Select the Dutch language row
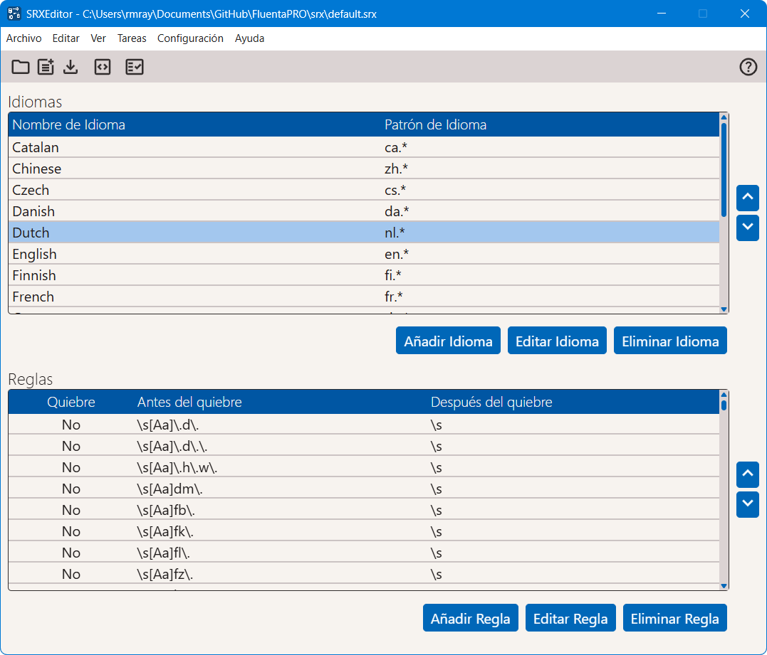Viewport: 767px width, 655px height. click(x=364, y=233)
